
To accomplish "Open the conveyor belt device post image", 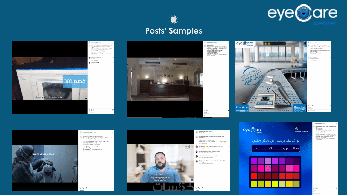I will coord(271,76).
